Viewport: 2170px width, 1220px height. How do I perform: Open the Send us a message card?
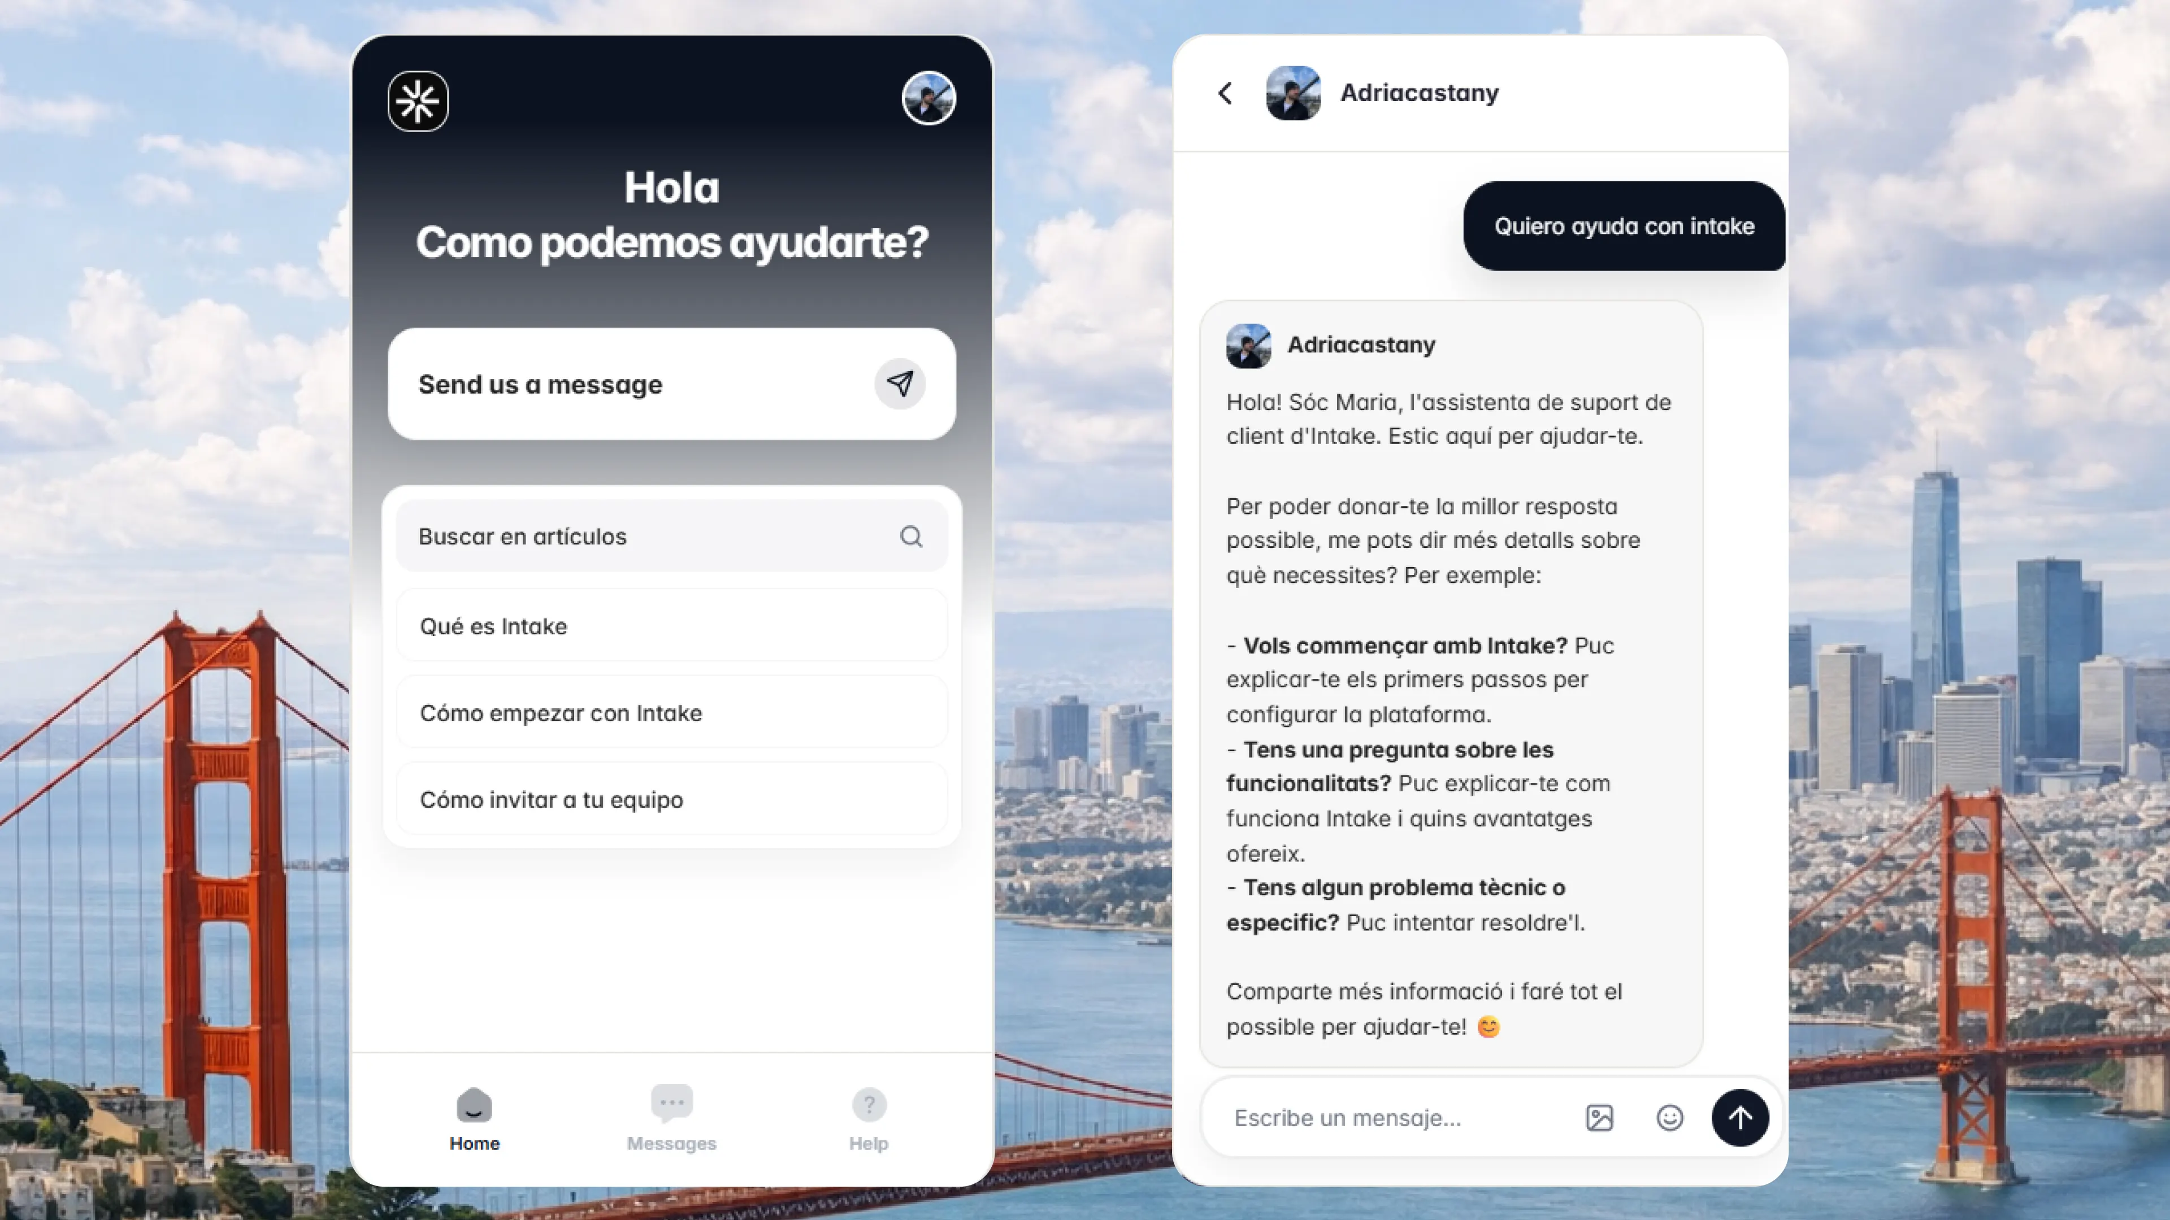(x=671, y=384)
